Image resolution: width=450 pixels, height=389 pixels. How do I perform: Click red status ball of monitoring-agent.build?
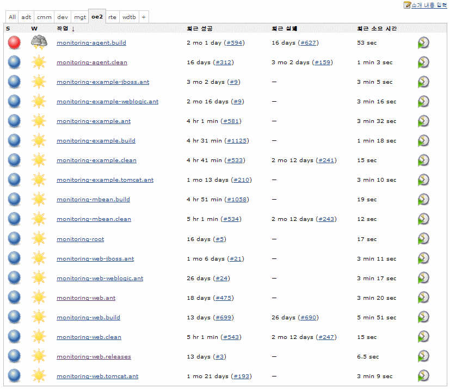click(14, 43)
